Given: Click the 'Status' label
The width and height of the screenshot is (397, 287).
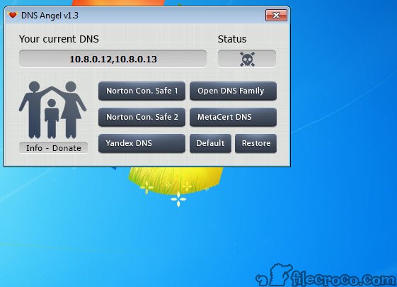Looking at the screenshot, I should point(232,39).
